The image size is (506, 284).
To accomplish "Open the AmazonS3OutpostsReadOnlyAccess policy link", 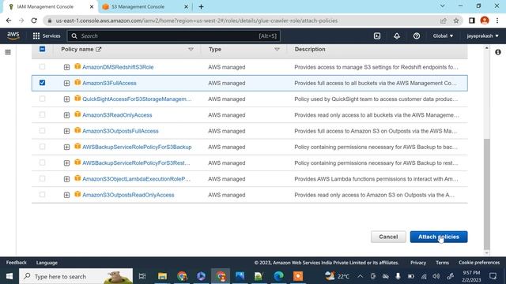I will tap(128, 195).
